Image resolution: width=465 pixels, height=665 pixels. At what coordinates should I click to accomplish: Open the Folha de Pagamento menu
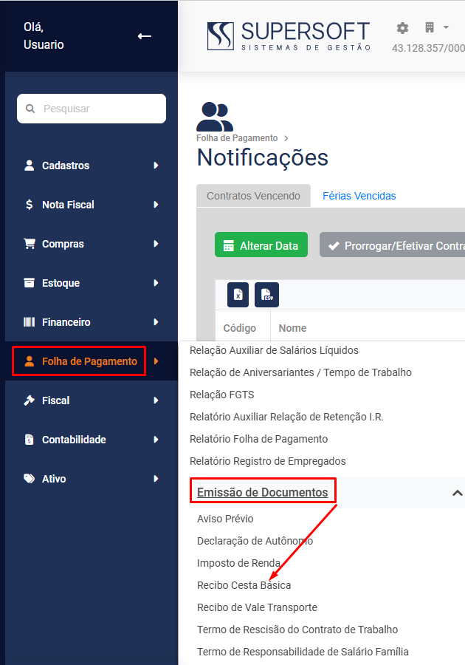point(92,361)
